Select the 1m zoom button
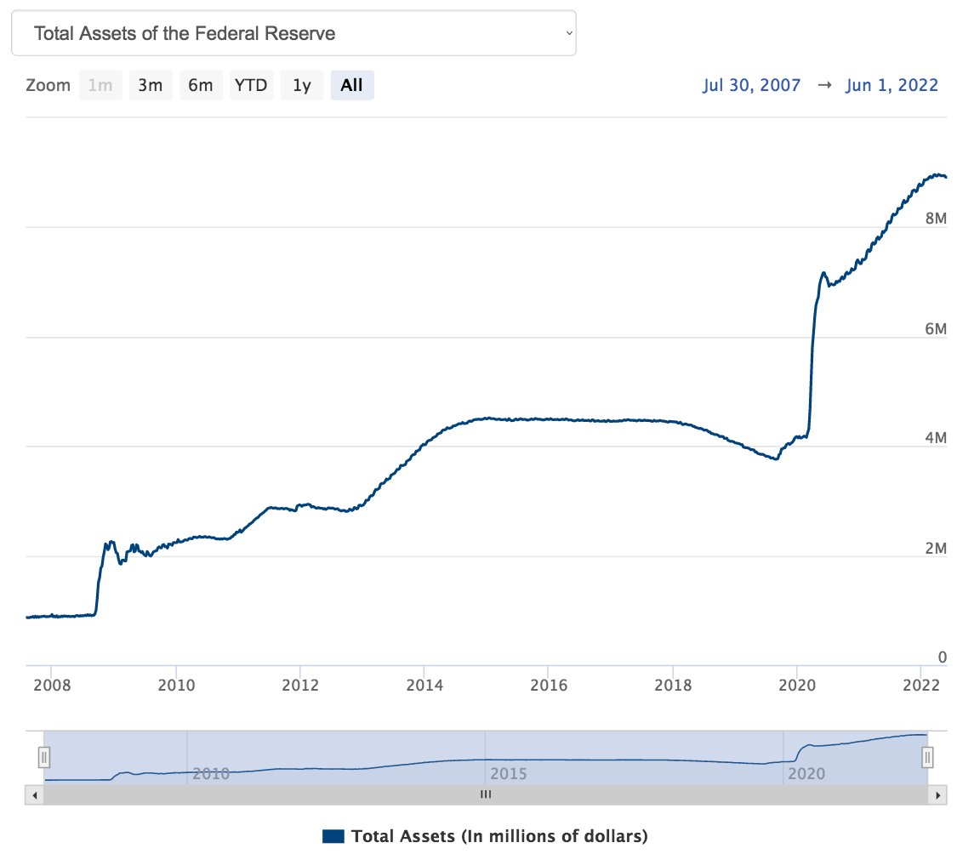The width and height of the screenshot is (957, 854). coord(100,85)
